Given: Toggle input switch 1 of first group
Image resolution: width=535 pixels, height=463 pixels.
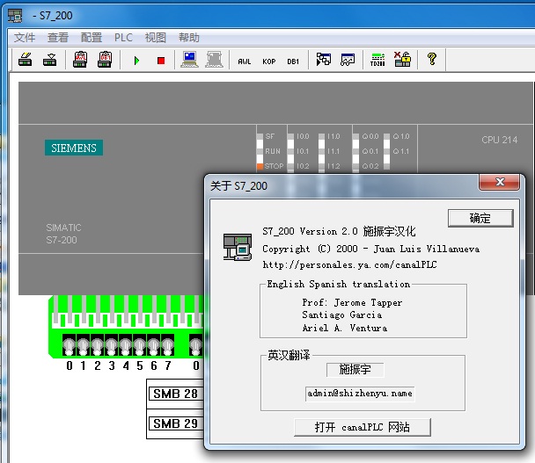Looking at the screenshot, I should point(83,345).
